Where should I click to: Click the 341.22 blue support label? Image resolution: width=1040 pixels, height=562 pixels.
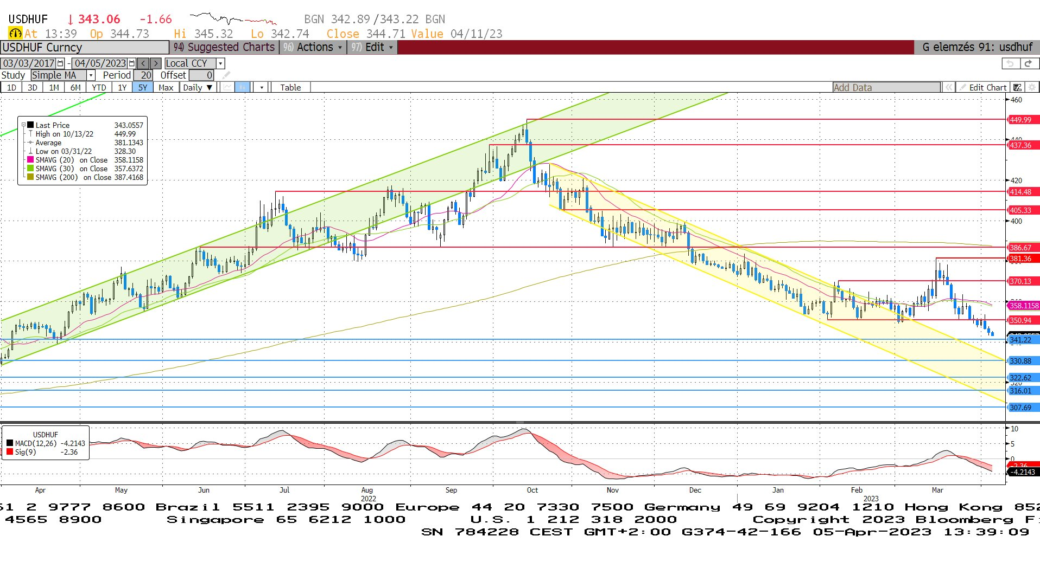tap(1023, 340)
